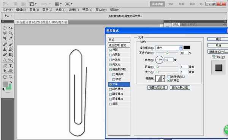
Task: Enable the 等高线 contour sub-option checkbox
Action: pos(114,75)
